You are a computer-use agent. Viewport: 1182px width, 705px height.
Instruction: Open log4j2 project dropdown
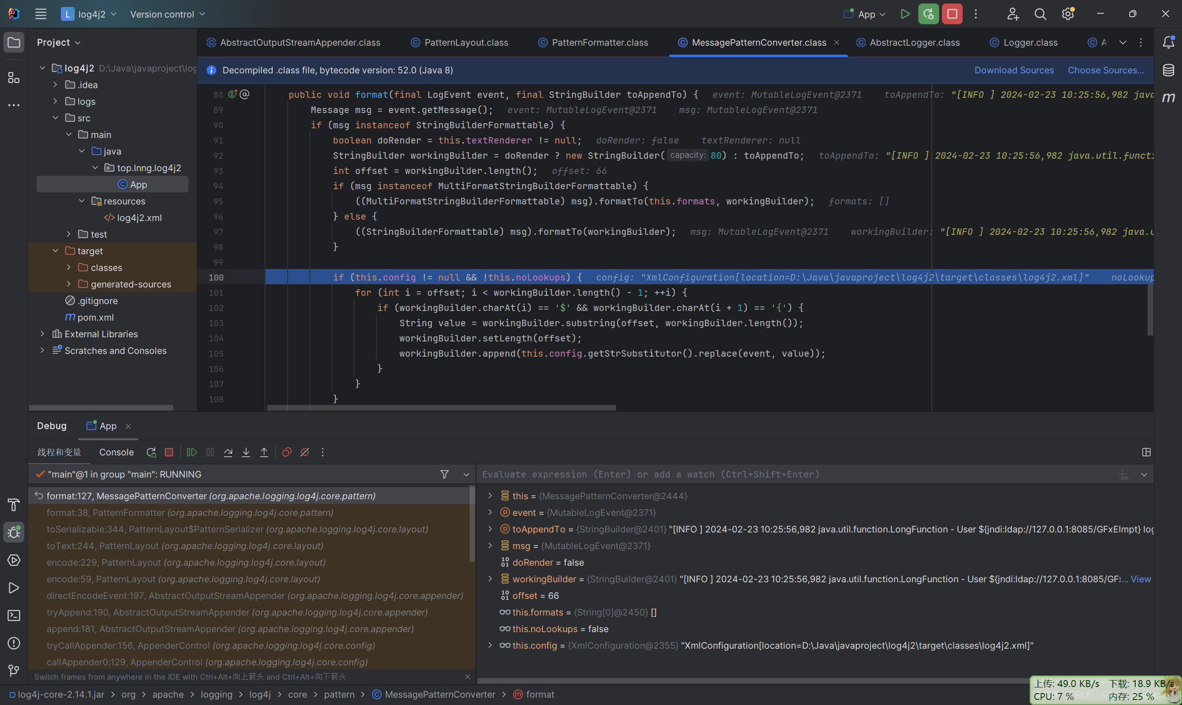(x=90, y=14)
